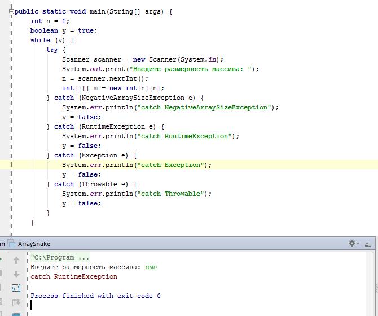Click the "int[][] m = new int[n][n];" line
The width and height of the screenshot is (378, 316).
[113, 88]
